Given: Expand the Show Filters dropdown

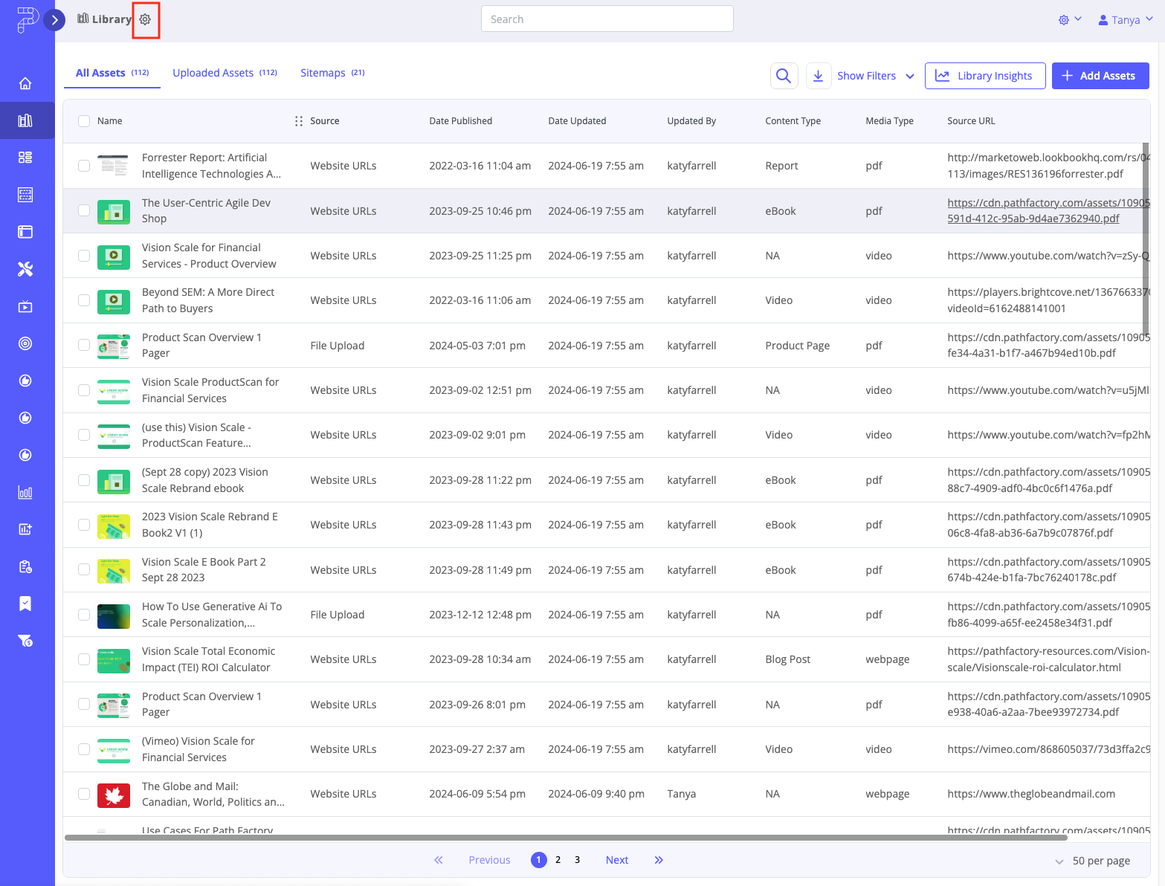Looking at the screenshot, I should coord(875,75).
